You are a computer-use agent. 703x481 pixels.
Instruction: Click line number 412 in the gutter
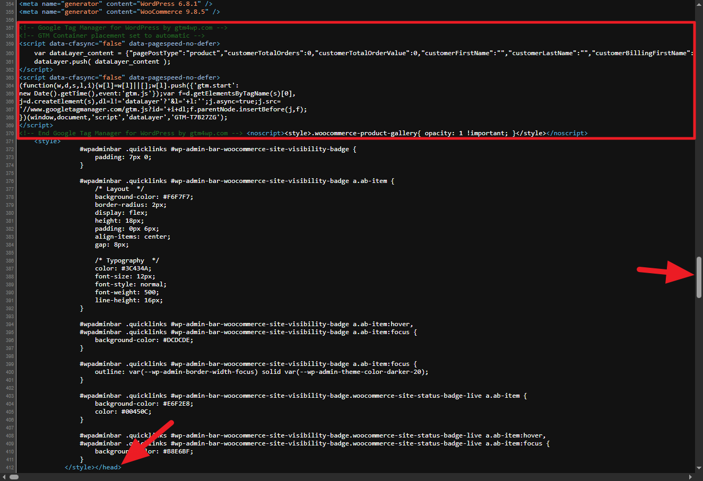[10, 467]
